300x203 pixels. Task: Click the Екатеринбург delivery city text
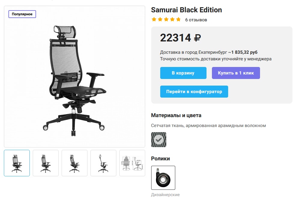click(213, 52)
